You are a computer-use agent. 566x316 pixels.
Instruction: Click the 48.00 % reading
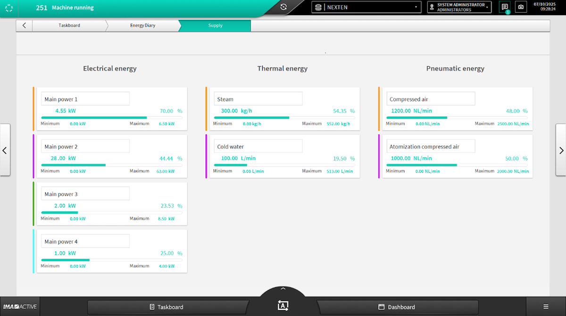click(x=516, y=111)
